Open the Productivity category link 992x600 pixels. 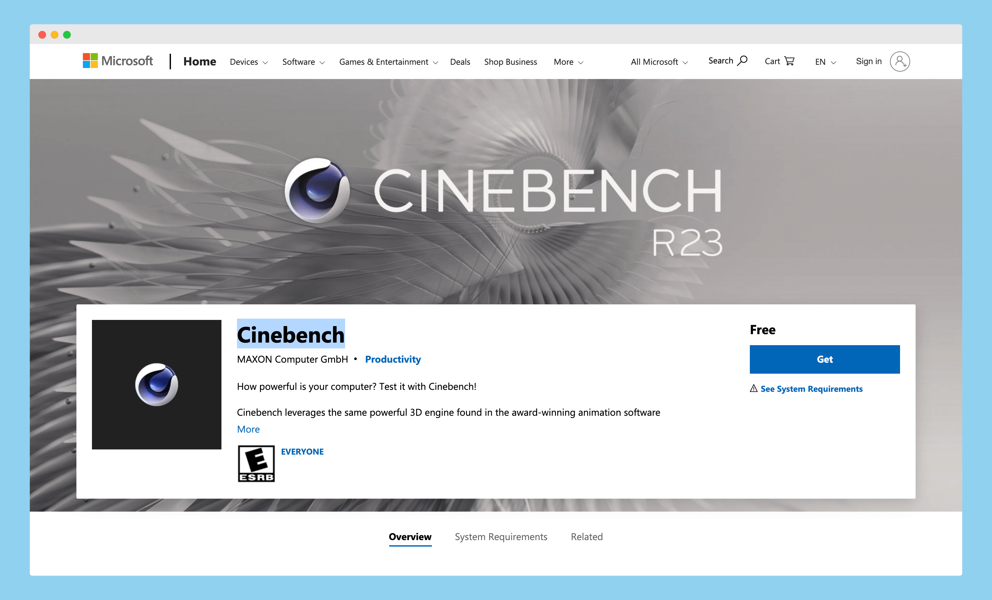(x=393, y=359)
